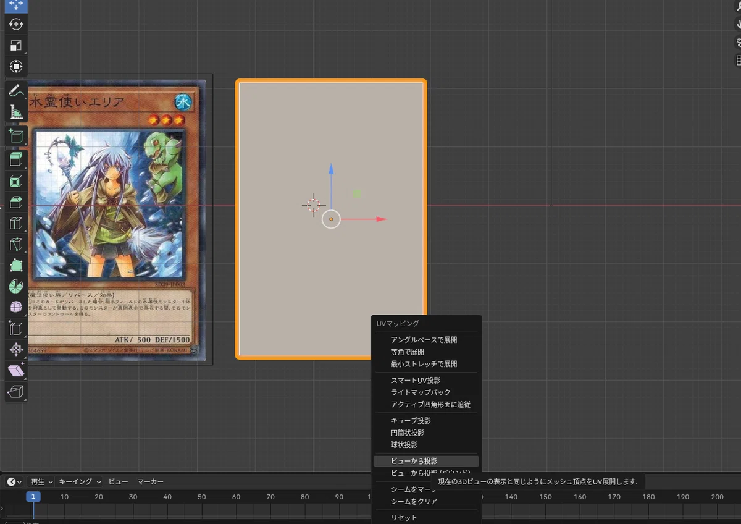Viewport: 741px width, 524px height.
Task: Expand the timeline channel sidebar arrow
Action: 2,508
